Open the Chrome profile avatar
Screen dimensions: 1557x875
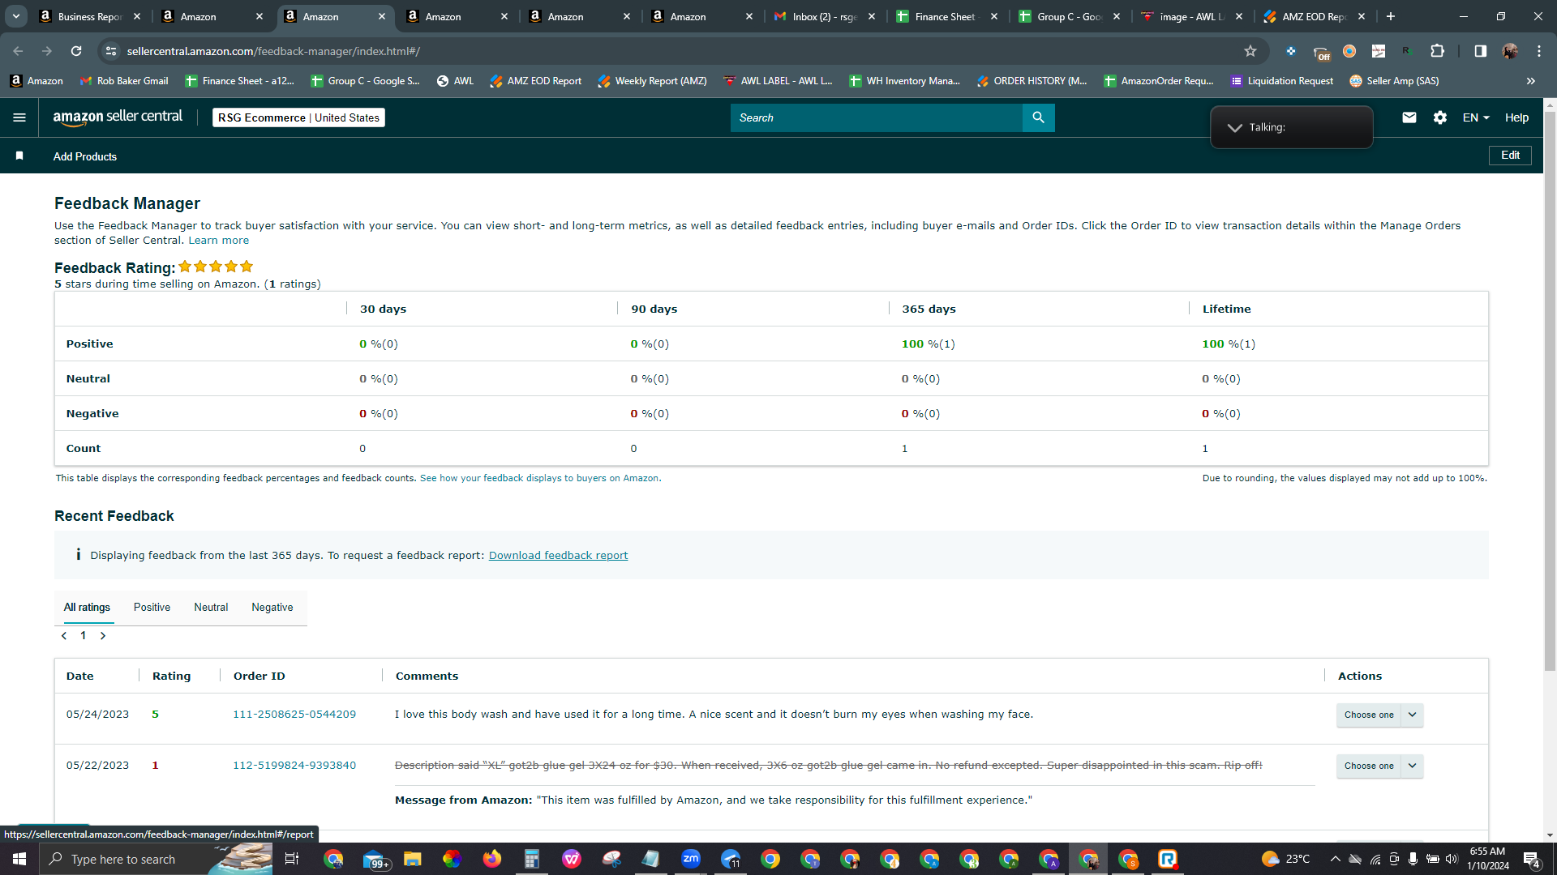coord(1510,51)
